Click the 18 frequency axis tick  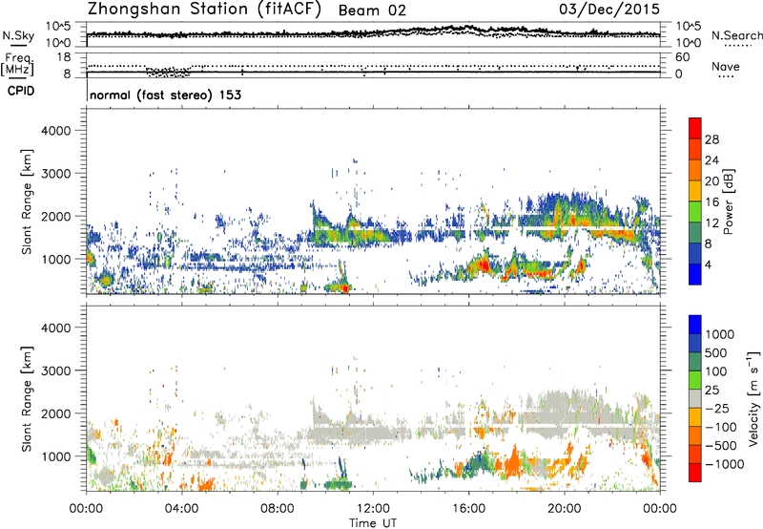(x=64, y=57)
